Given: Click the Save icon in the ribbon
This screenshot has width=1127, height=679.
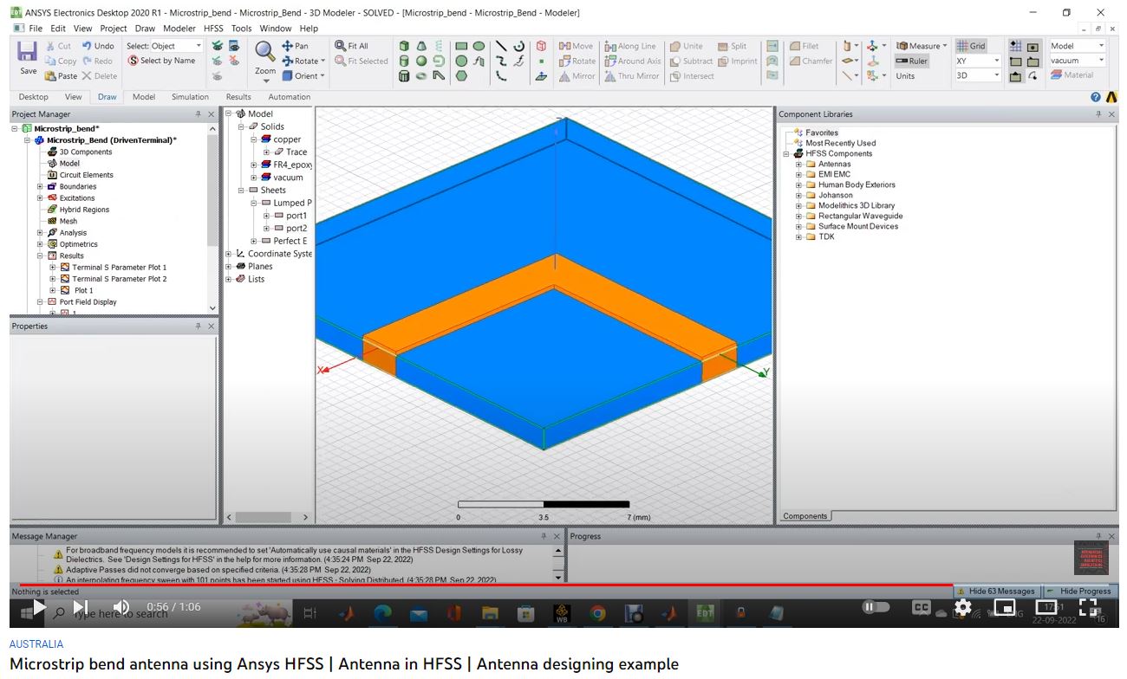Looking at the screenshot, I should pyautogui.click(x=28, y=51).
